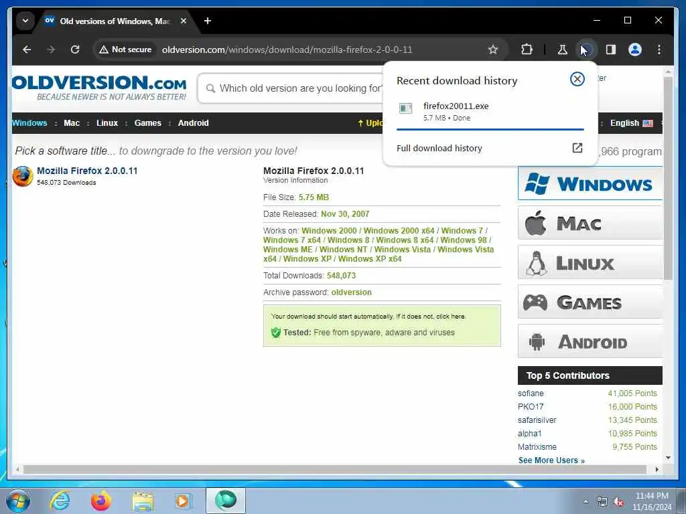Close the Recent download history popup
Image resolution: width=686 pixels, height=514 pixels.
pyautogui.click(x=577, y=79)
